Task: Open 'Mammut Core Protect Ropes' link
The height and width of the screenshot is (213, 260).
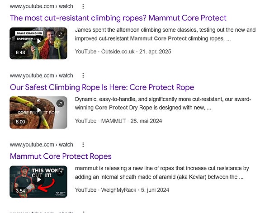Action: 61,156
